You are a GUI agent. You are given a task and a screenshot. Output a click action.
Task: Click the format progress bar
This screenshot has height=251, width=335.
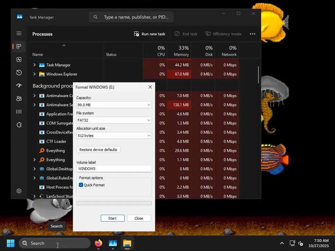point(114,203)
